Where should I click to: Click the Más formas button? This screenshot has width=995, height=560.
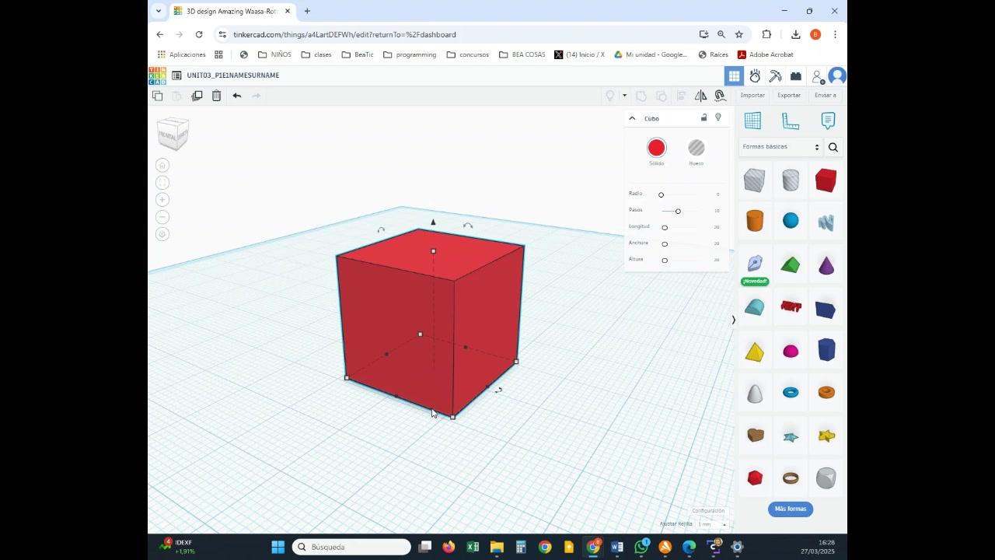pos(791,509)
